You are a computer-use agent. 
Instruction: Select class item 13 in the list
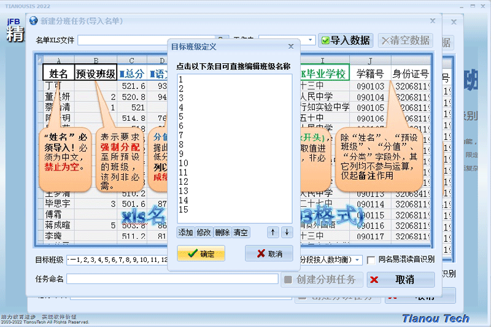pyautogui.click(x=234, y=191)
